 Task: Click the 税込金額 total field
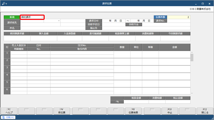(178, 102)
